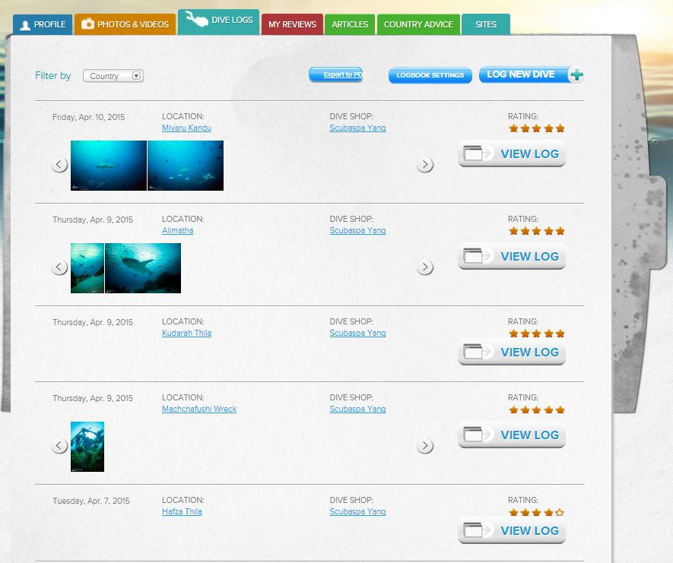
Task: Open the Country filter dropdown
Action: [113, 76]
